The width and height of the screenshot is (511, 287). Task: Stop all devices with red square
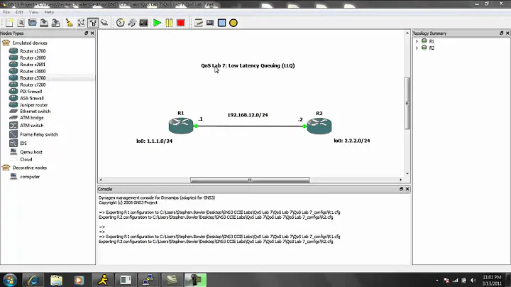coord(180,23)
